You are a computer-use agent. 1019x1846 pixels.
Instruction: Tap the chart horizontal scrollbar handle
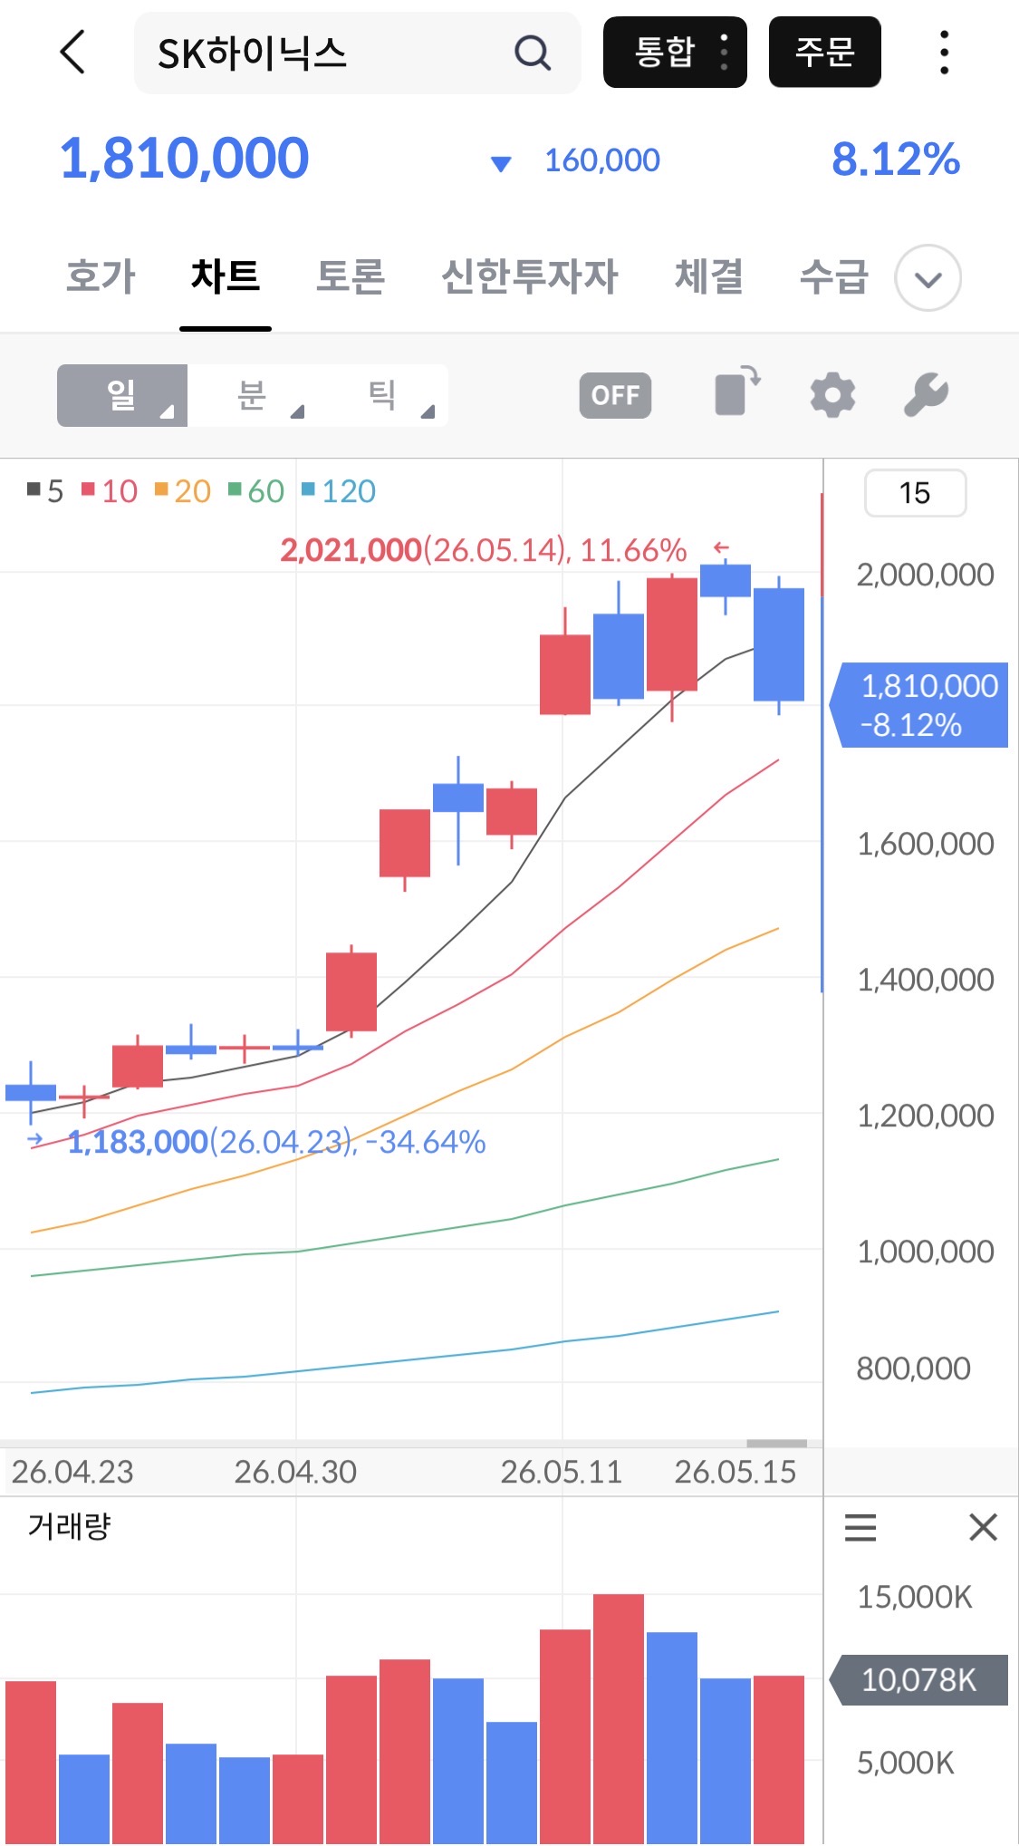pyautogui.click(x=776, y=1443)
